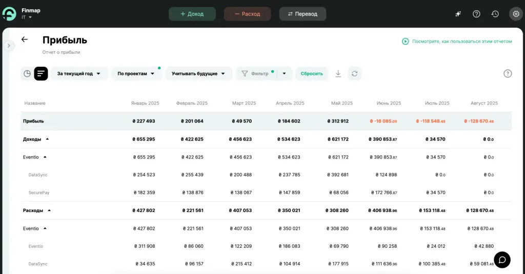The height and width of the screenshot is (274, 525).
Task: Click the DataSync row under Доходы
Action: click(x=38, y=175)
